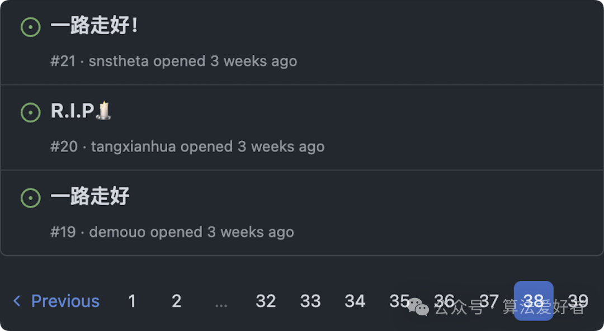Click the highlighted current page 38
This screenshot has height=331, width=604.
coord(534,300)
